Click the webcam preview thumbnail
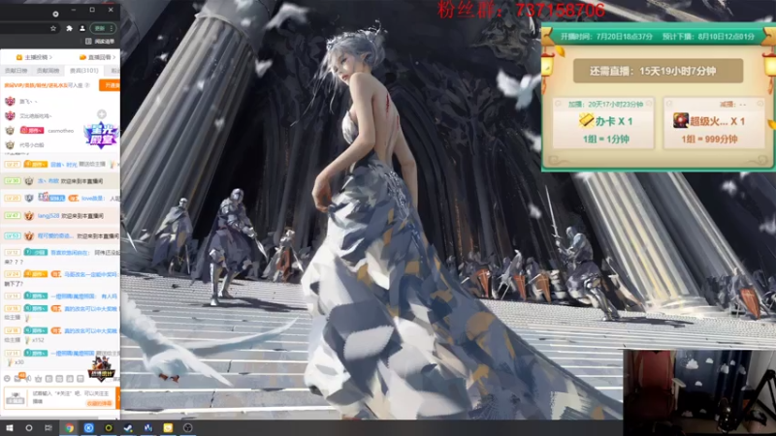The width and height of the screenshot is (776, 436). coord(699,393)
